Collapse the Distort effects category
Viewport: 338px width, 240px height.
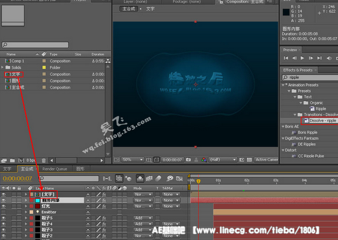[283, 150]
